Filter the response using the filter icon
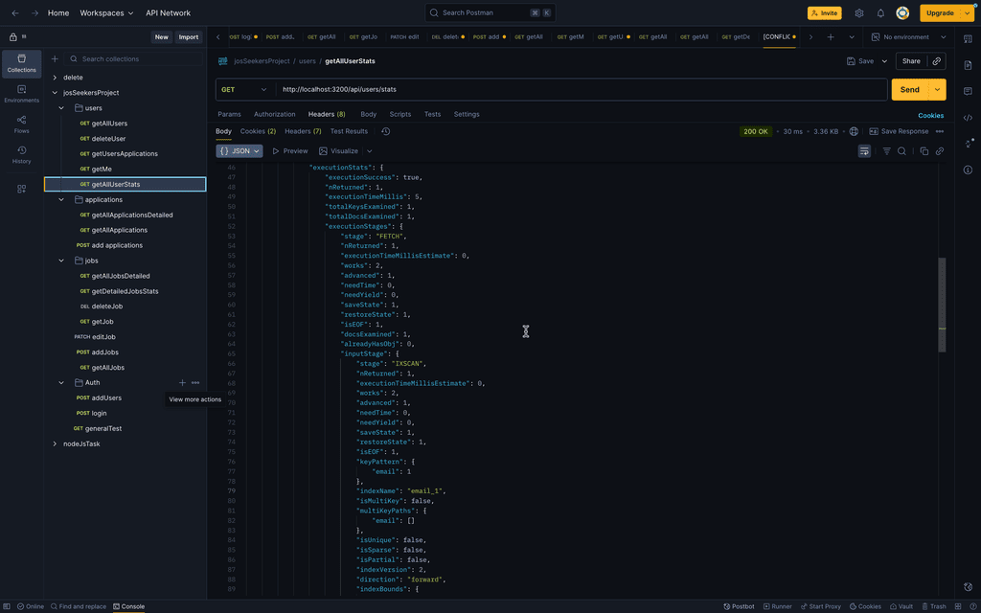 (886, 151)
